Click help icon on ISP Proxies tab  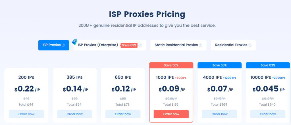(63, 45)
